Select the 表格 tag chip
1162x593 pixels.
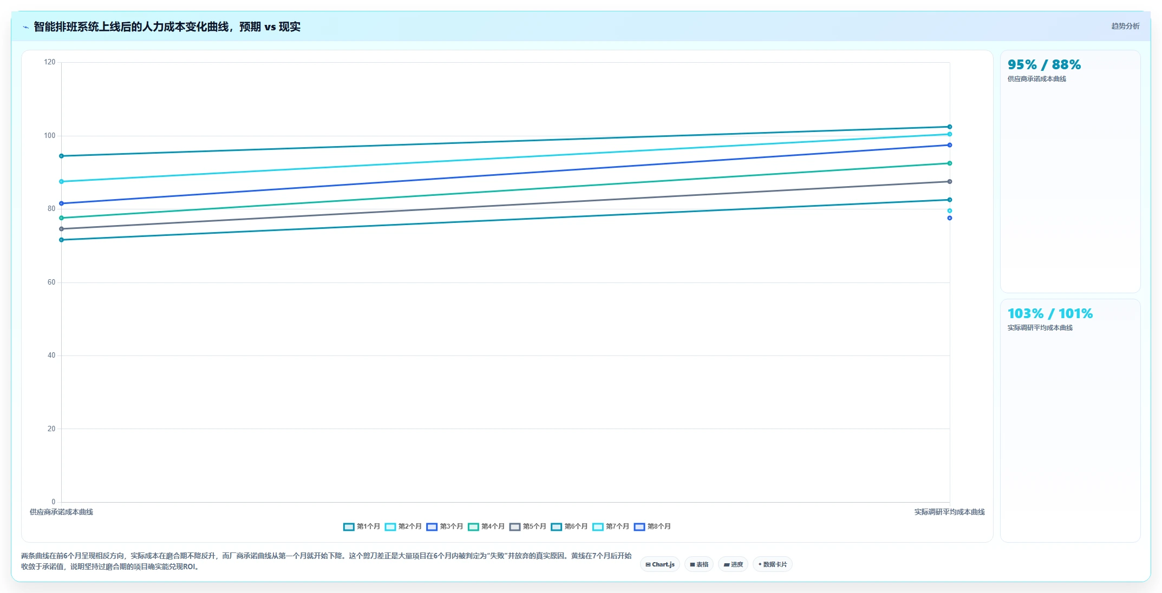tap(699, 564)
